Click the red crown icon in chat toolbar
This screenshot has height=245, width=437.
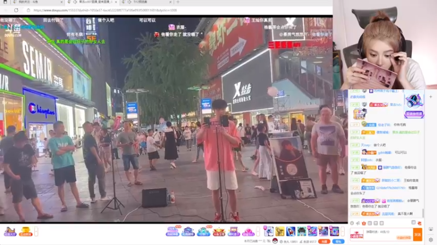point(364,223)
